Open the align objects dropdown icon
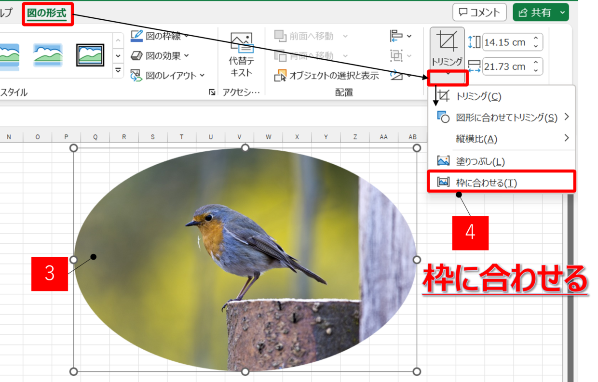The image size is (598, 382). coord(401,36)
